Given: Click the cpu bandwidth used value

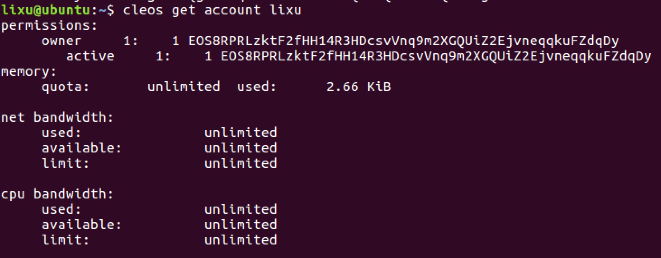Looking at the screenshot, I should pos(241,210).
